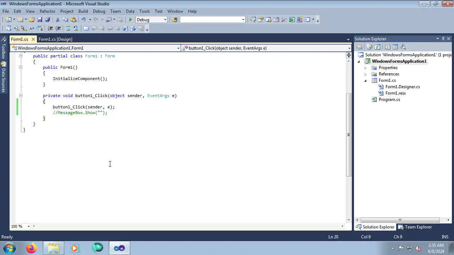The image size is (454, 255).
Task: Save Form1.cs with the floppy disk icon
Action: [40, 20]
